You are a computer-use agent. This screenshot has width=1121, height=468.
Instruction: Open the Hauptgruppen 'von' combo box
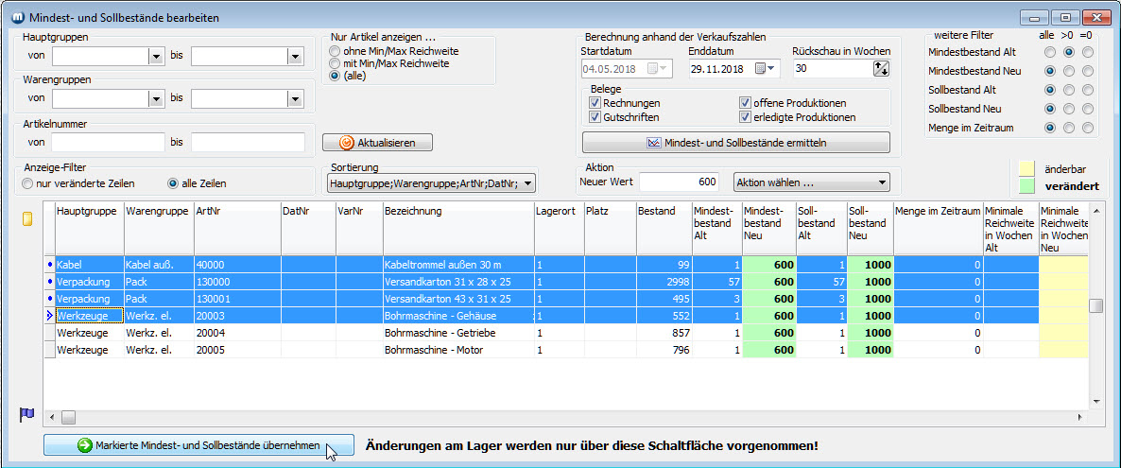pyautogui.click(x=156, y=57)
